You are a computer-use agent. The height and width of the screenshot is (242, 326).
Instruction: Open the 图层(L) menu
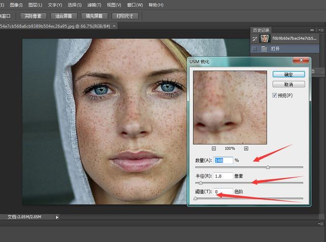tap(35, 5)
